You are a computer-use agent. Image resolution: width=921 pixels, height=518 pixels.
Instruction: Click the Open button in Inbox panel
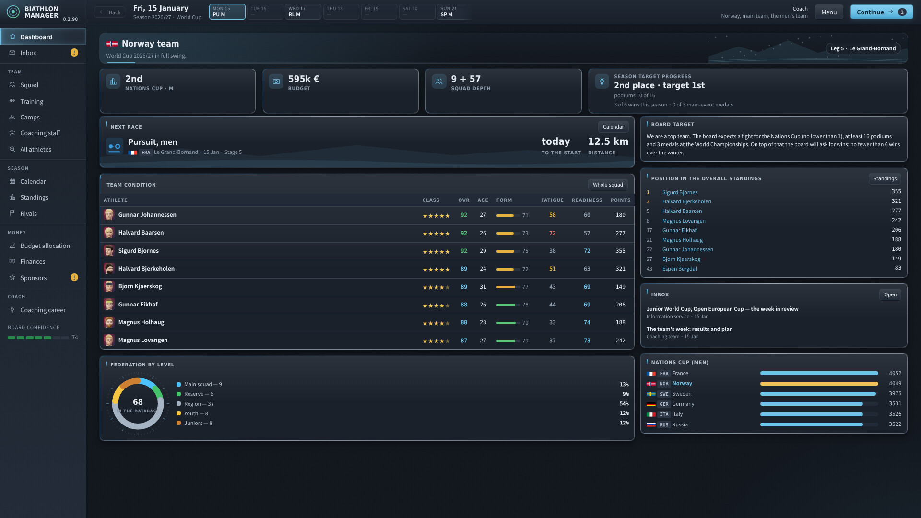coord(890,294)
